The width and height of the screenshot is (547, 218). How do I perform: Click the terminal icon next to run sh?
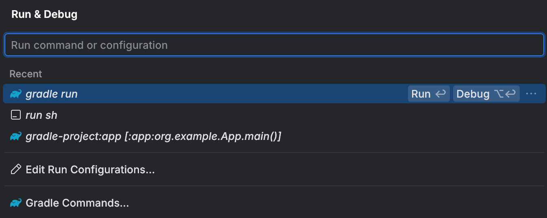16,115
